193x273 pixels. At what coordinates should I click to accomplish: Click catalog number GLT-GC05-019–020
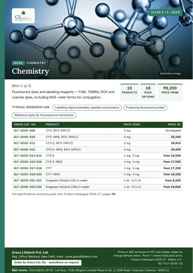pyautogui.click(x=28, y=174)
